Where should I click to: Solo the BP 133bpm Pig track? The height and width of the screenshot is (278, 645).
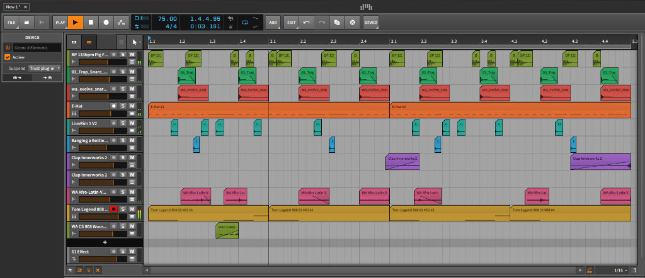123,54
